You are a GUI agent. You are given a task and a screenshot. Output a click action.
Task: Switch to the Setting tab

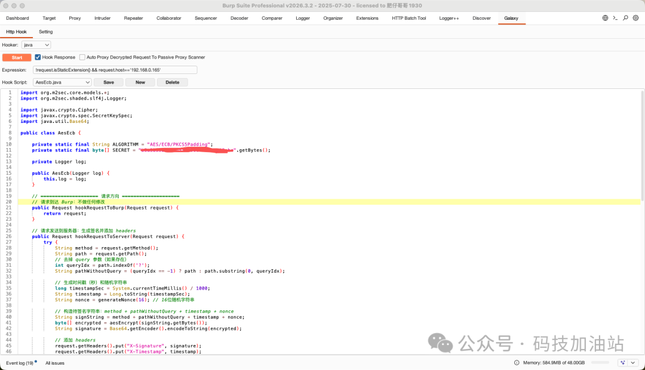click(x=46, y=31)
